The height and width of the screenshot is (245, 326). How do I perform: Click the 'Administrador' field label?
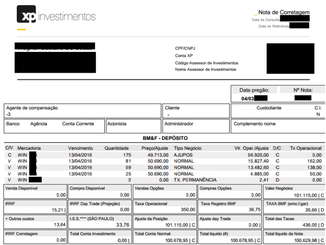click(x=179, y=124)
